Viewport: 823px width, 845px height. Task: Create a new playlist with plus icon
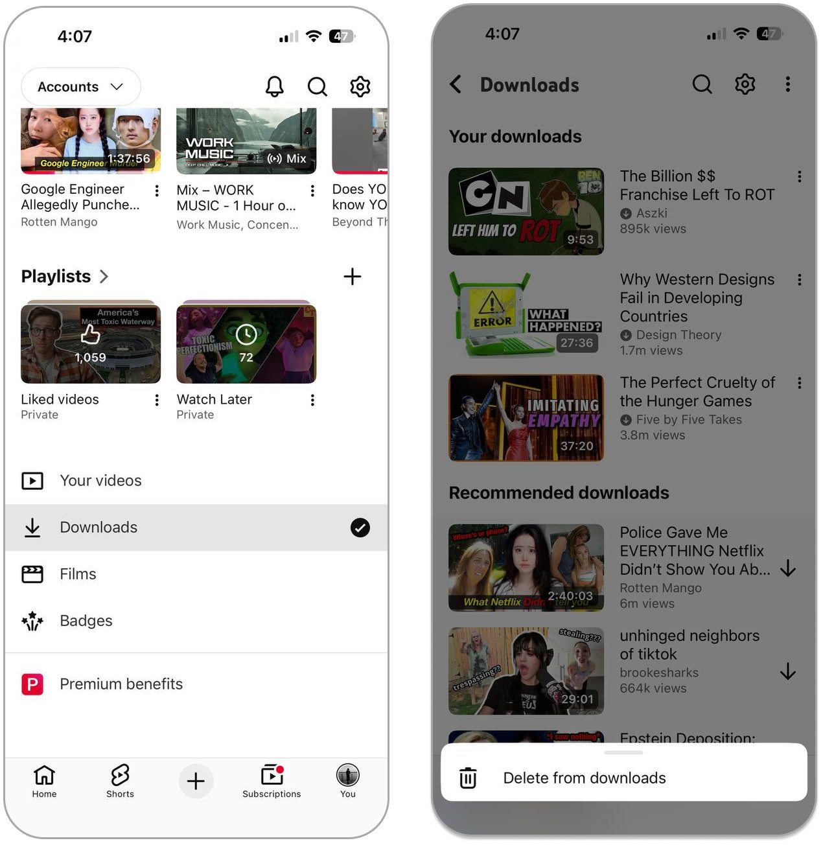(x=352, y=277)
